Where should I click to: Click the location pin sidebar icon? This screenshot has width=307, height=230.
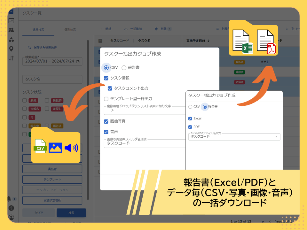(12, 49)
